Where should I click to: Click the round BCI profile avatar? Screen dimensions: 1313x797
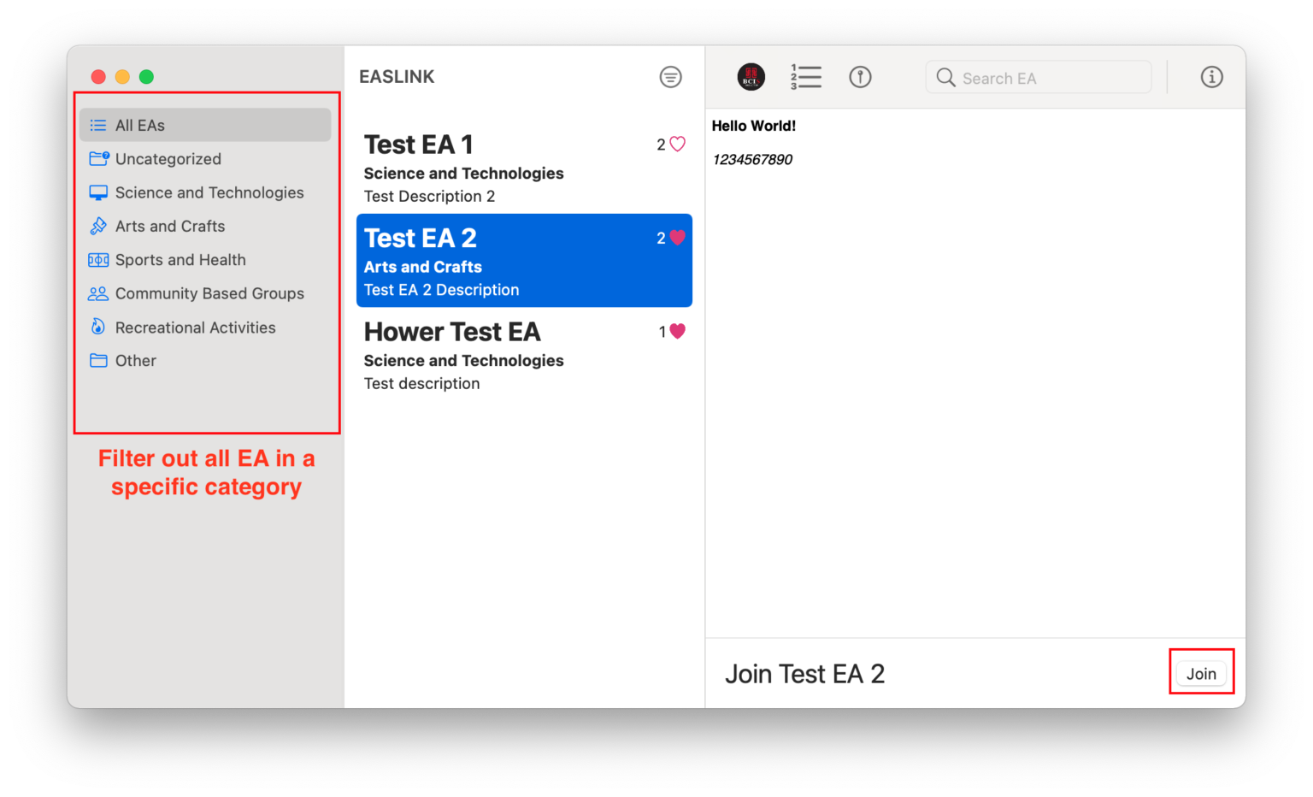click(x=751, y=77)
